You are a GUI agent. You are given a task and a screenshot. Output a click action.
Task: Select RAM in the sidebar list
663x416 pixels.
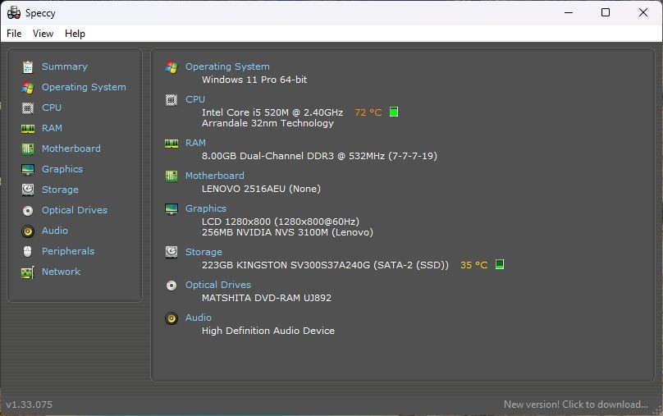tap(52, 128)
